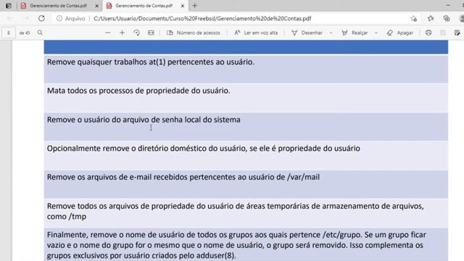
Task: Go back to previous page
Action: point(10,18)
